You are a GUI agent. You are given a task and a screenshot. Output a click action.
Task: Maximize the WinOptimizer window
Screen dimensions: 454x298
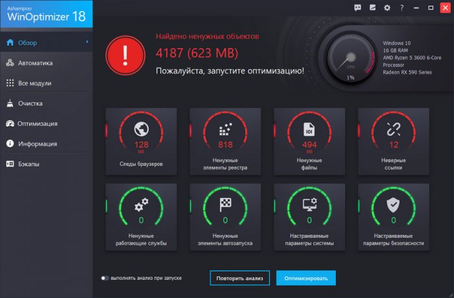click(431, 8)
